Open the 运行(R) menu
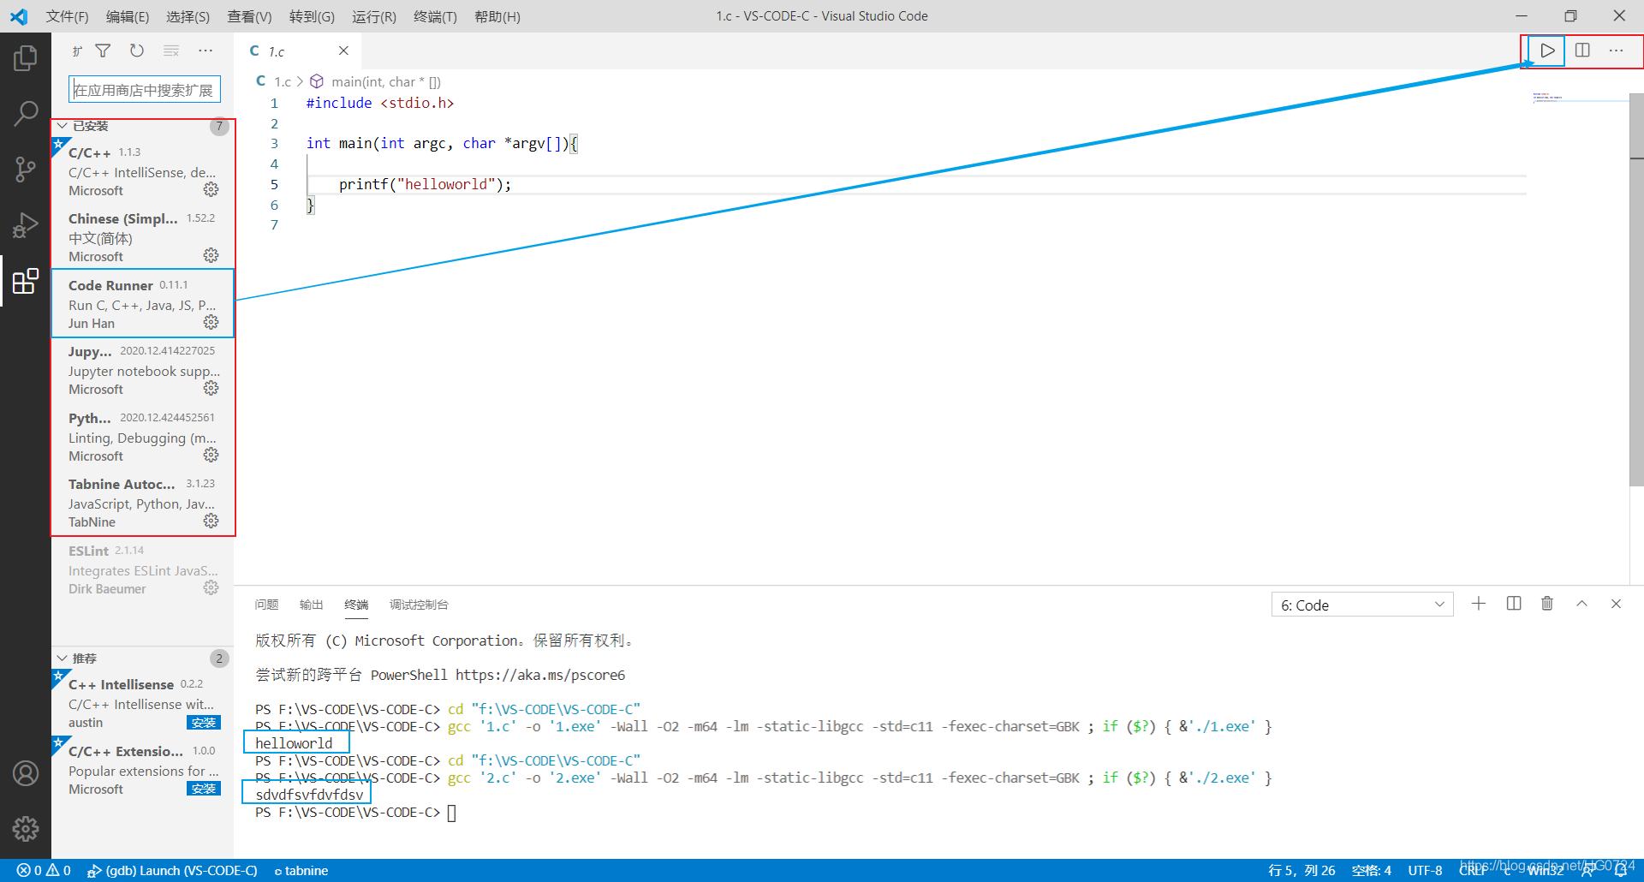Image resolution: width=1644 pixels, height=882 pixels. [x=374, y=16]
